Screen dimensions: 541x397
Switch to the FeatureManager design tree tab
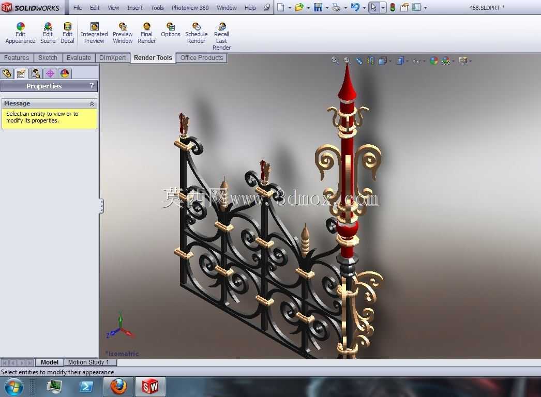tap(7, 73)
